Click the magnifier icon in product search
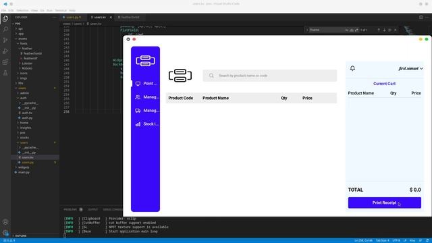Screen dimensions: 432x243 (211, 76)
